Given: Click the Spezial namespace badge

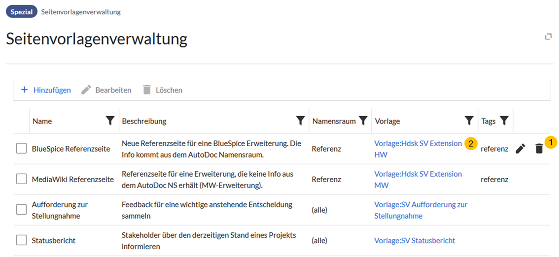Looking at the screenshot, I should (x=22, y=12).
